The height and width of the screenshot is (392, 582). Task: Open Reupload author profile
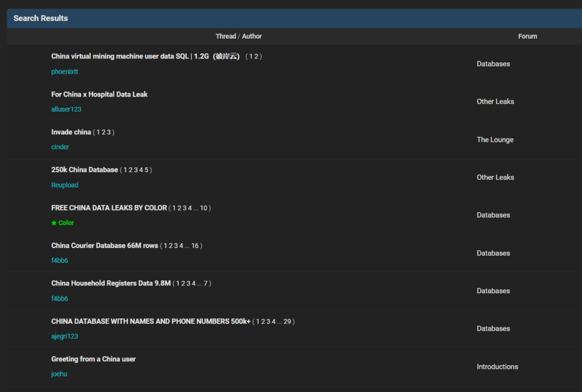click(x=65, y=185)
